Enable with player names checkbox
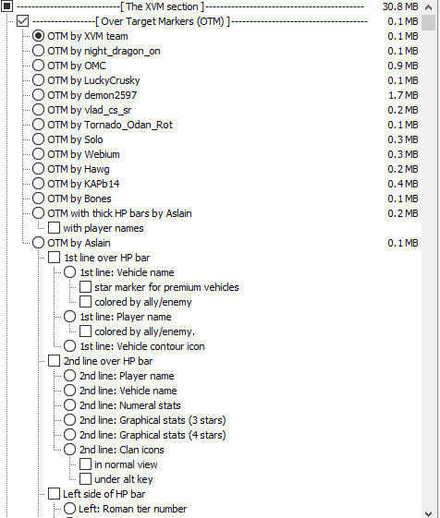Screen dimensions: 440x518 (54, 228)
